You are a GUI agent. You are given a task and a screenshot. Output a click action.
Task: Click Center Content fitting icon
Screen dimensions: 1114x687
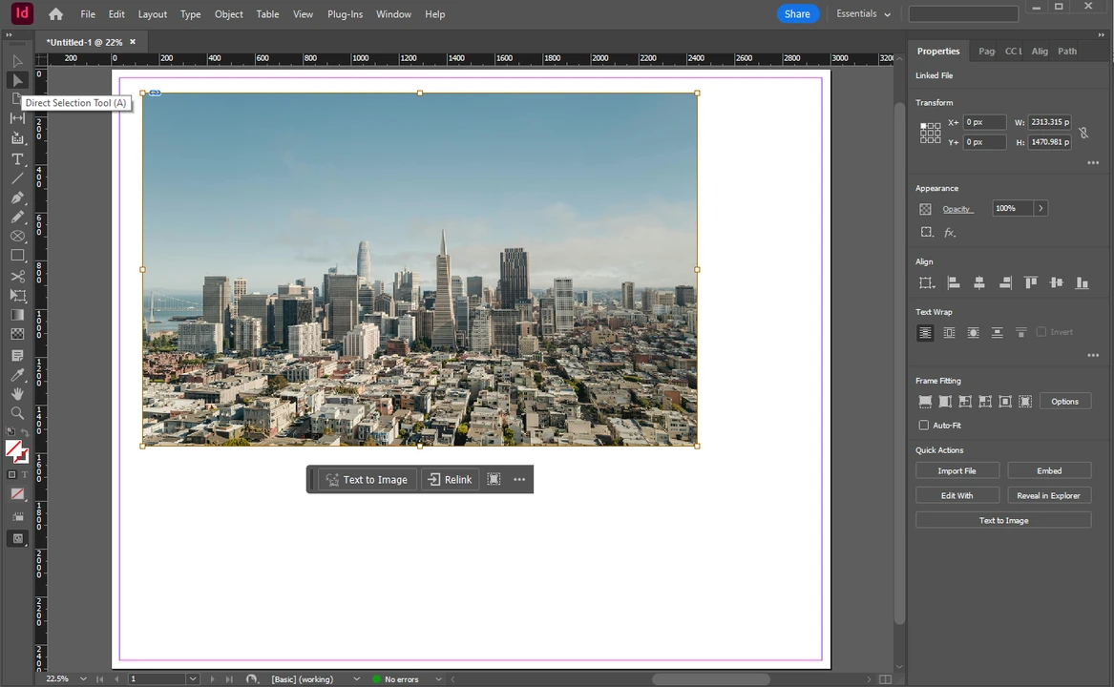[1004, 402]
